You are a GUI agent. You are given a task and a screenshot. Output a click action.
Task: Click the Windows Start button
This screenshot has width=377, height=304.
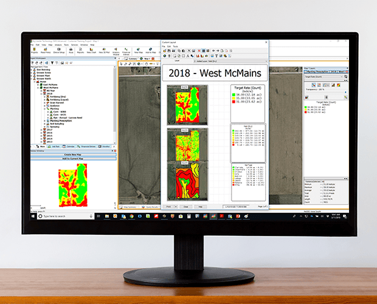pyautogui.click(x=33, y=216)
